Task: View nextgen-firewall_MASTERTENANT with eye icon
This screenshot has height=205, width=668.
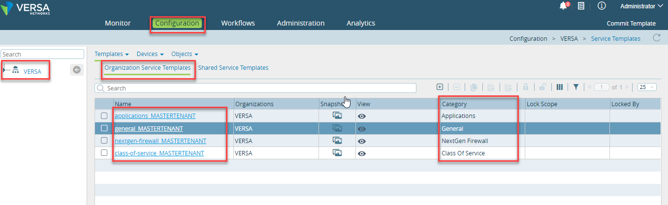Action: (x=362, y=141)
